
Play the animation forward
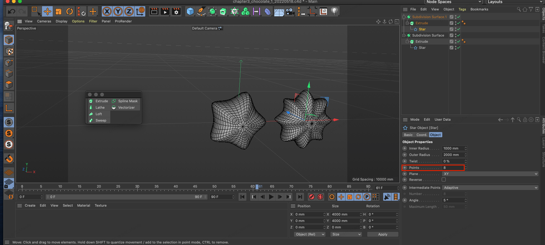[x=271, y=197]
